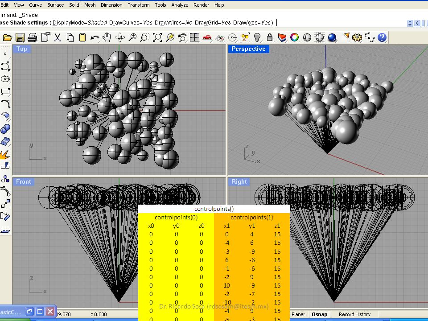Screen dimensions: 428x321
Task: Toggle Record History in the status bar
Action: pyautogui.click(x=354, y=314)
